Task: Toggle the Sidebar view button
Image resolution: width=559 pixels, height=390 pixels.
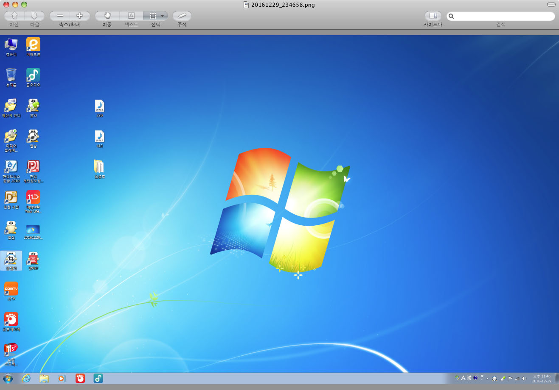Action: pos(433,16)
